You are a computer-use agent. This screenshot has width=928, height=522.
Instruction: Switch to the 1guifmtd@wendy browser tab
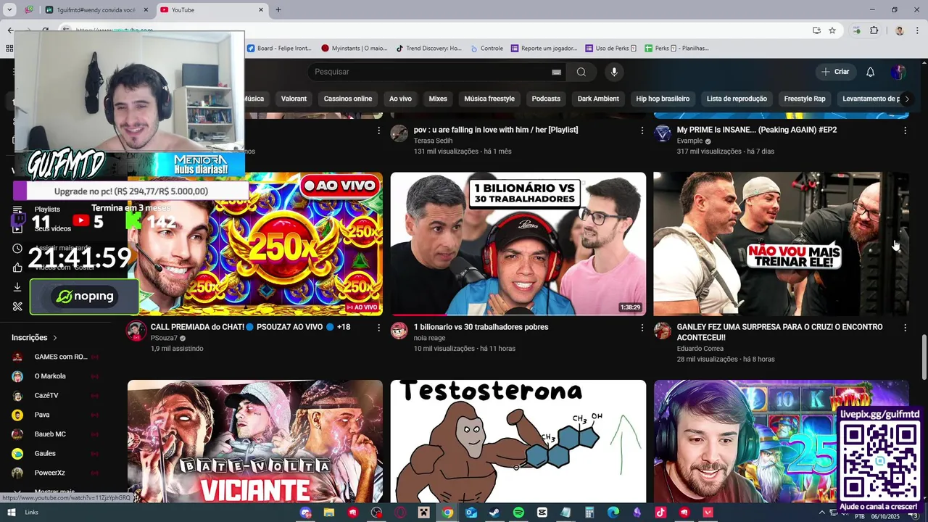pos(96,10)
